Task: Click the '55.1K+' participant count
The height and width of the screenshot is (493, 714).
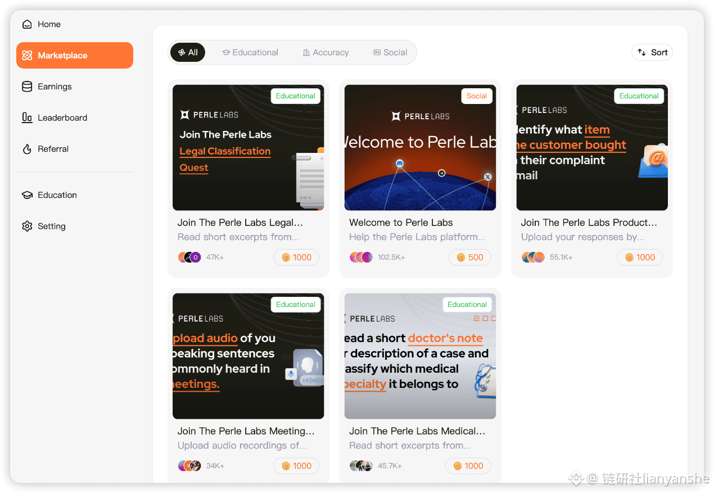Action: (561, 257)
